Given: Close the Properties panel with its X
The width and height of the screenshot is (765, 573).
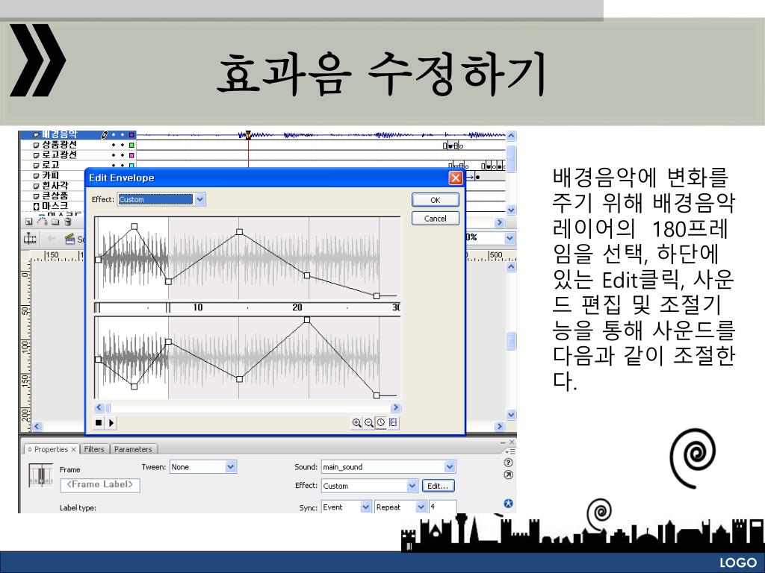Looking at the screenshot, I should [x=73, y=449].
